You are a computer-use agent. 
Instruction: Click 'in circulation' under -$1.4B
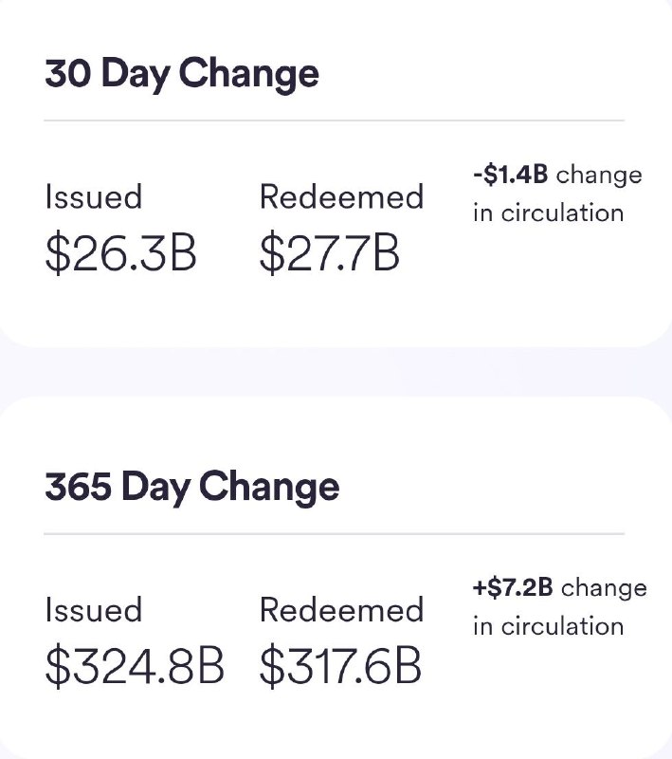point(548,213)
